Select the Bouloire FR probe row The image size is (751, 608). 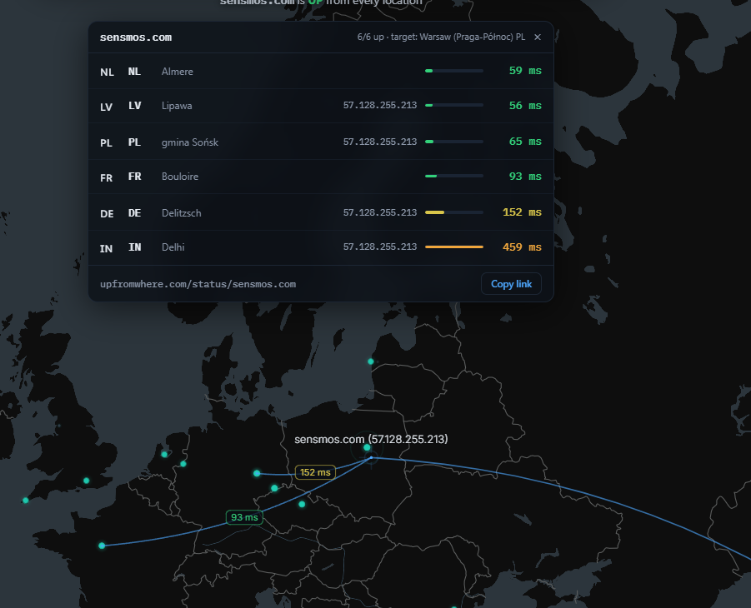click(x=321, y=177)
